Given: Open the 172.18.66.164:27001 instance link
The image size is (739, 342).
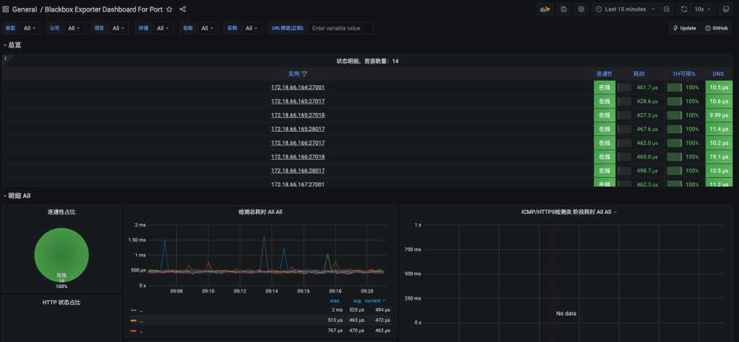Looking at the screenshot, I should 298,88.
